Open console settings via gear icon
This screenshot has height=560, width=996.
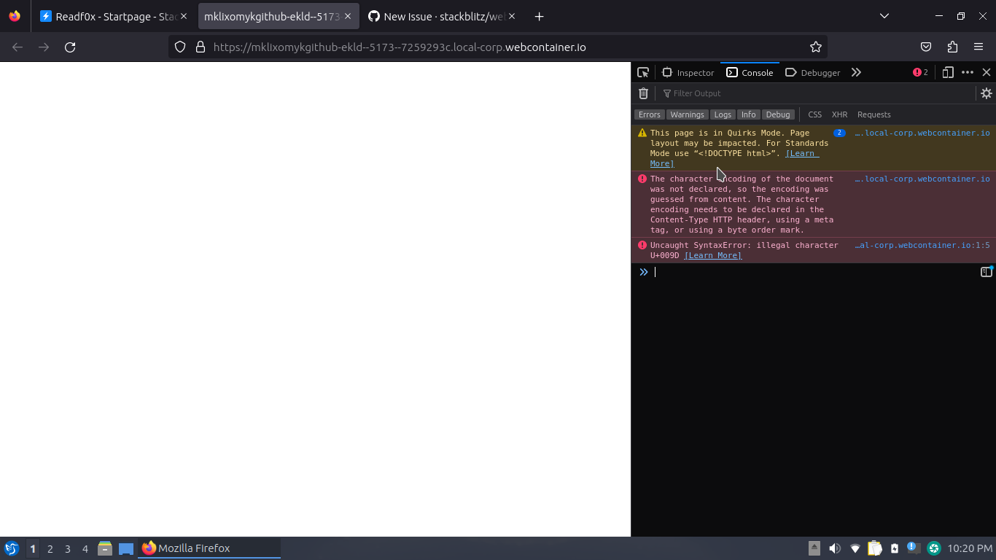click(x=986, y=93)
